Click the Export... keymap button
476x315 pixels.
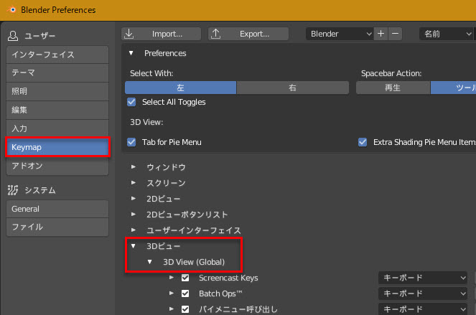click(248, 34)
